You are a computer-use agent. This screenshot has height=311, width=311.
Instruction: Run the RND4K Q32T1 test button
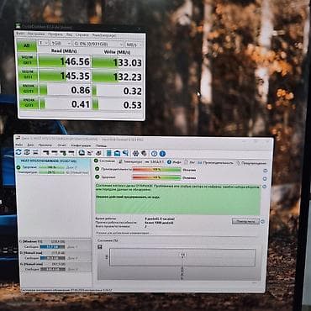pos(28,89)
